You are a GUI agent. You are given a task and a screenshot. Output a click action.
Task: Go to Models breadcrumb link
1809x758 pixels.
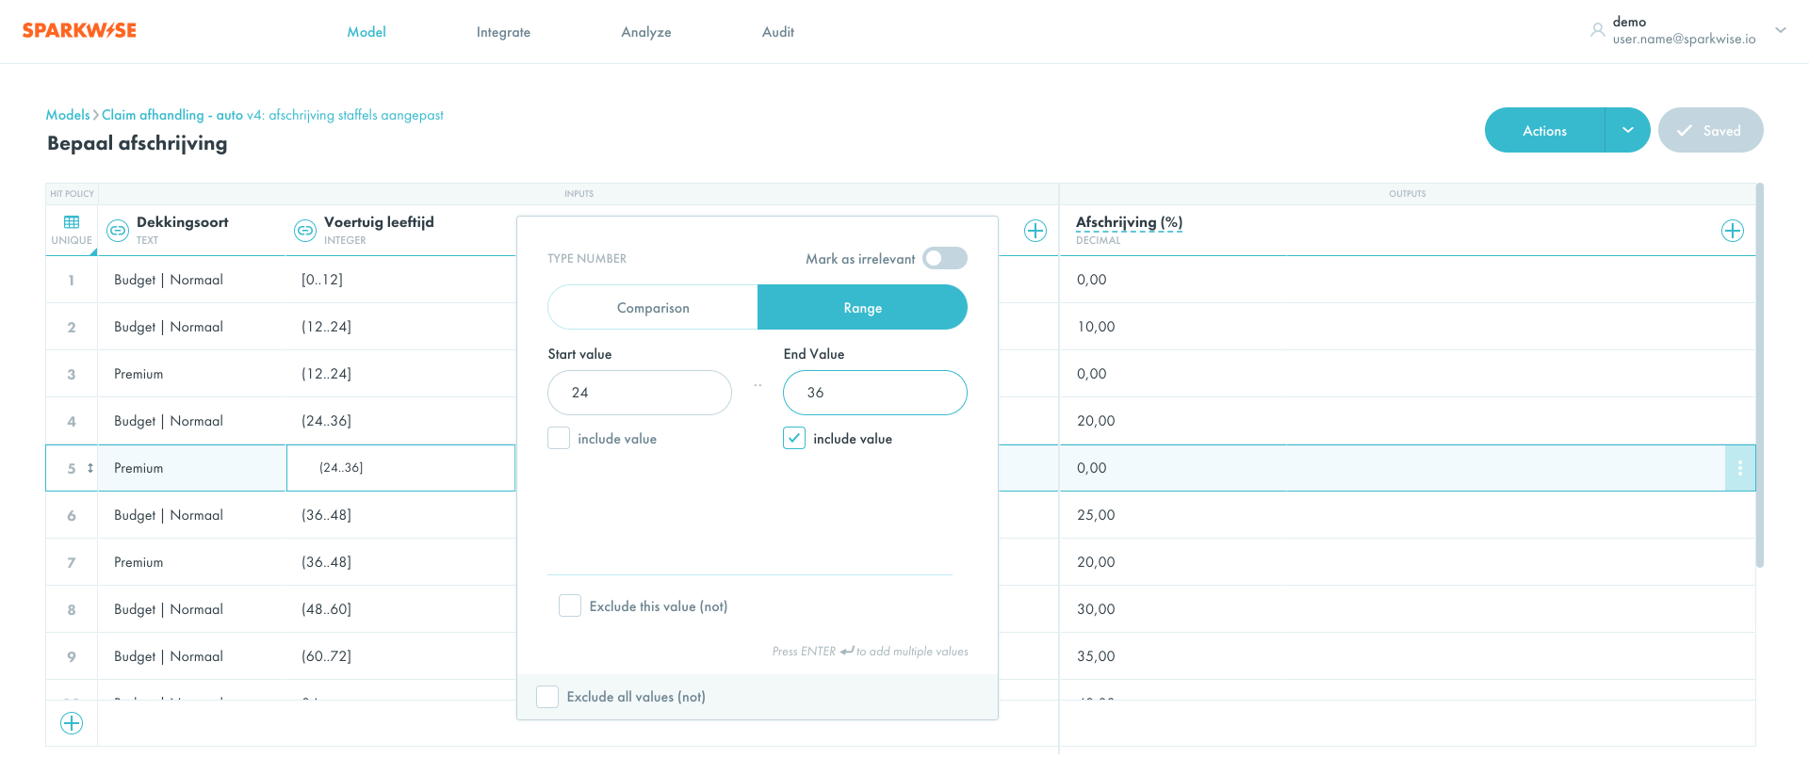pos(68,115)
